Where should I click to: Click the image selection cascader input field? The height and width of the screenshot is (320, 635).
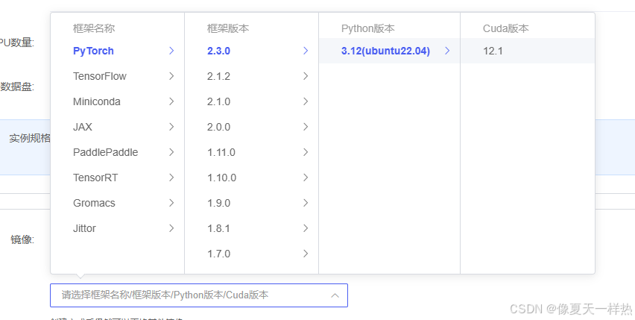click(x=199, y=295)
